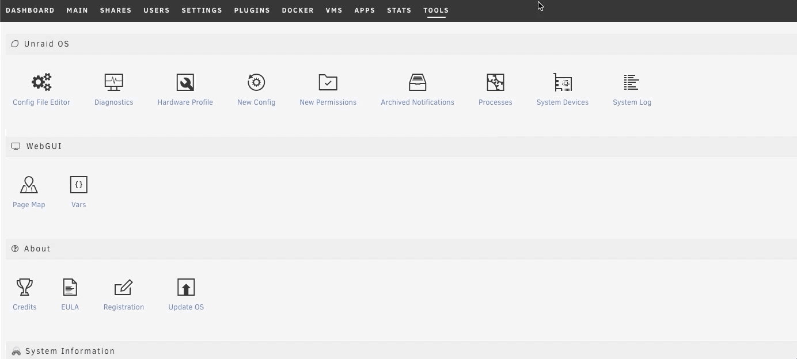Click the Config File Editor link text
This screenshot has height=359, width=797.
(41, 102)
